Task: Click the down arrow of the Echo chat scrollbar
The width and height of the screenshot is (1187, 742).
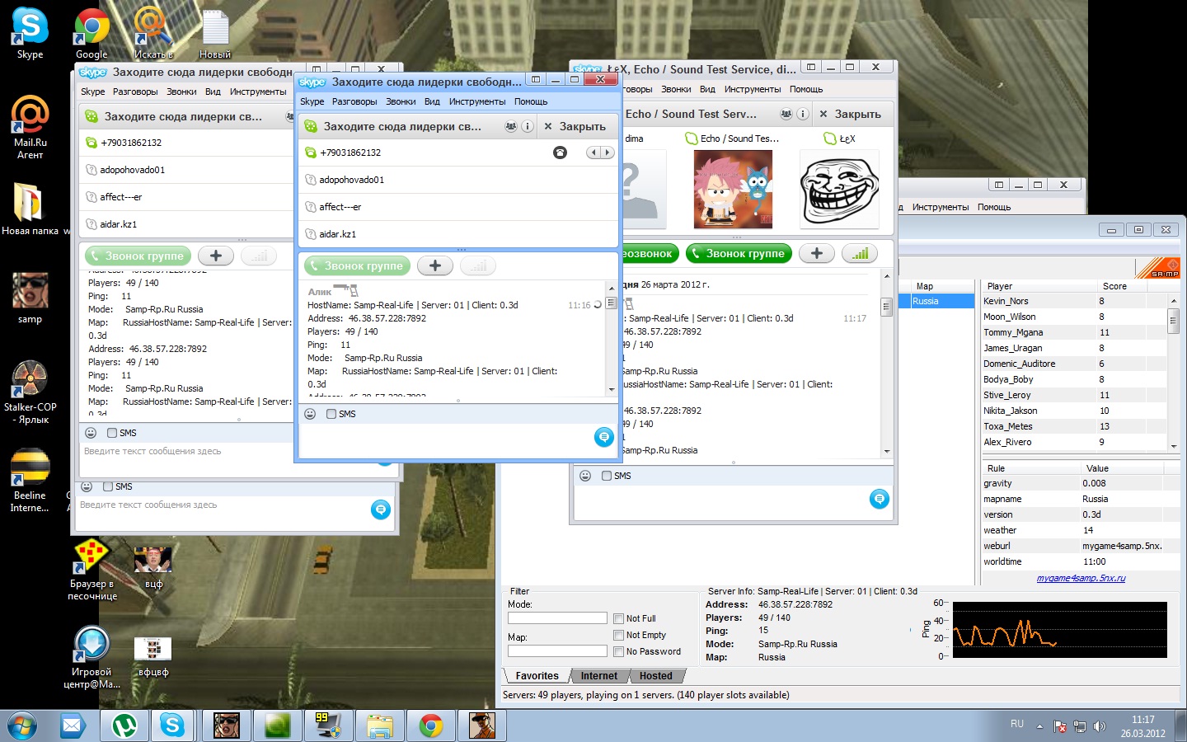Action: 887,451
